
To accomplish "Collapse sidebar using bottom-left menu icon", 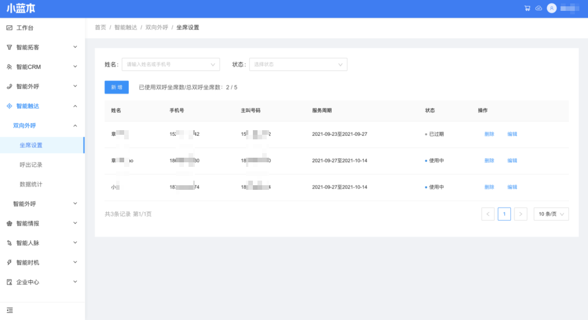I will point(10,310).
